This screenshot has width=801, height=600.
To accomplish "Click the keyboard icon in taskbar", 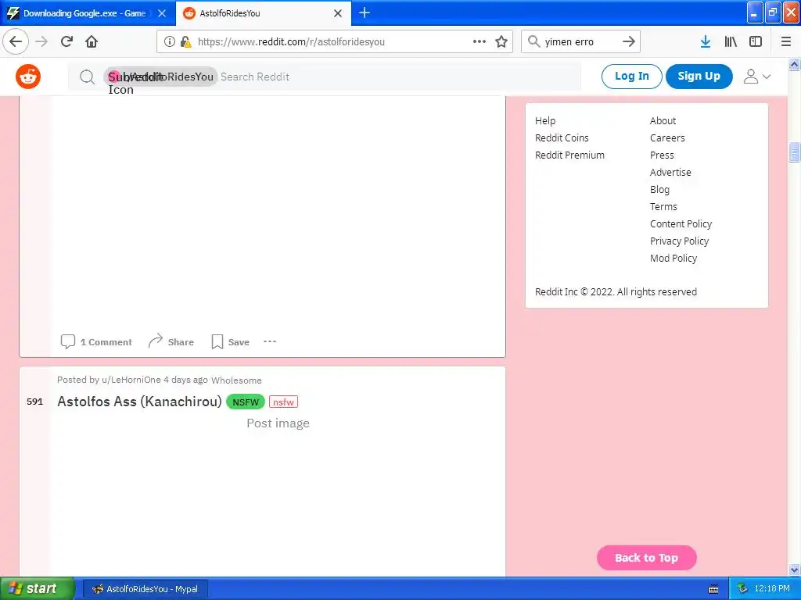I will pyautogui.click(x=713, y=589).
